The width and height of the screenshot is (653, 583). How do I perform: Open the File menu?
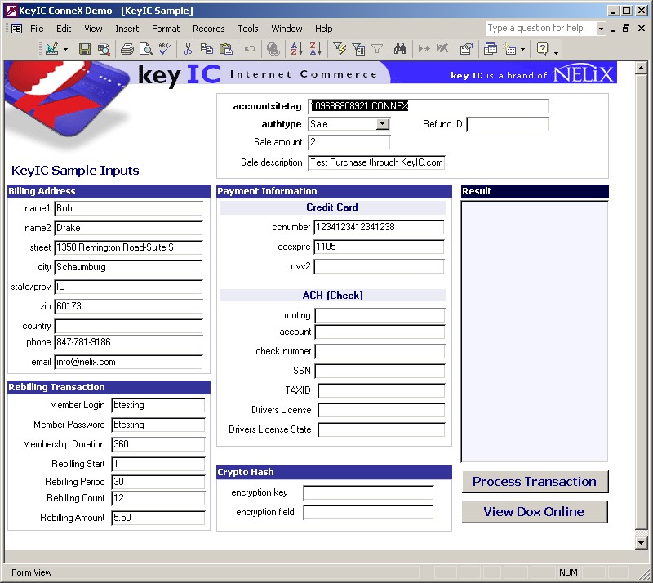click(37, 29)
